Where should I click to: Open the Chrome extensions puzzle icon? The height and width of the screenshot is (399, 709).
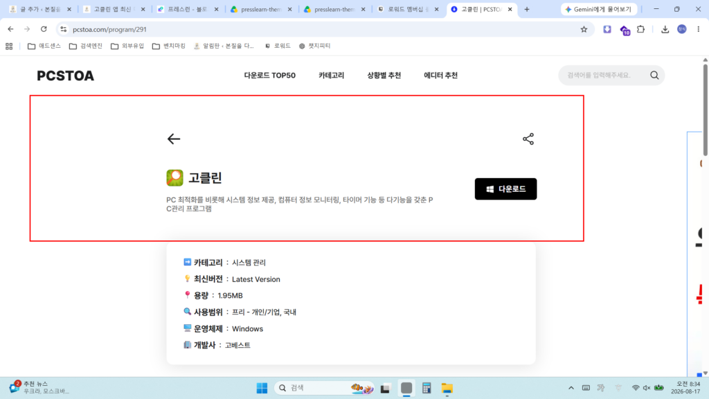(x=640, y=29)
